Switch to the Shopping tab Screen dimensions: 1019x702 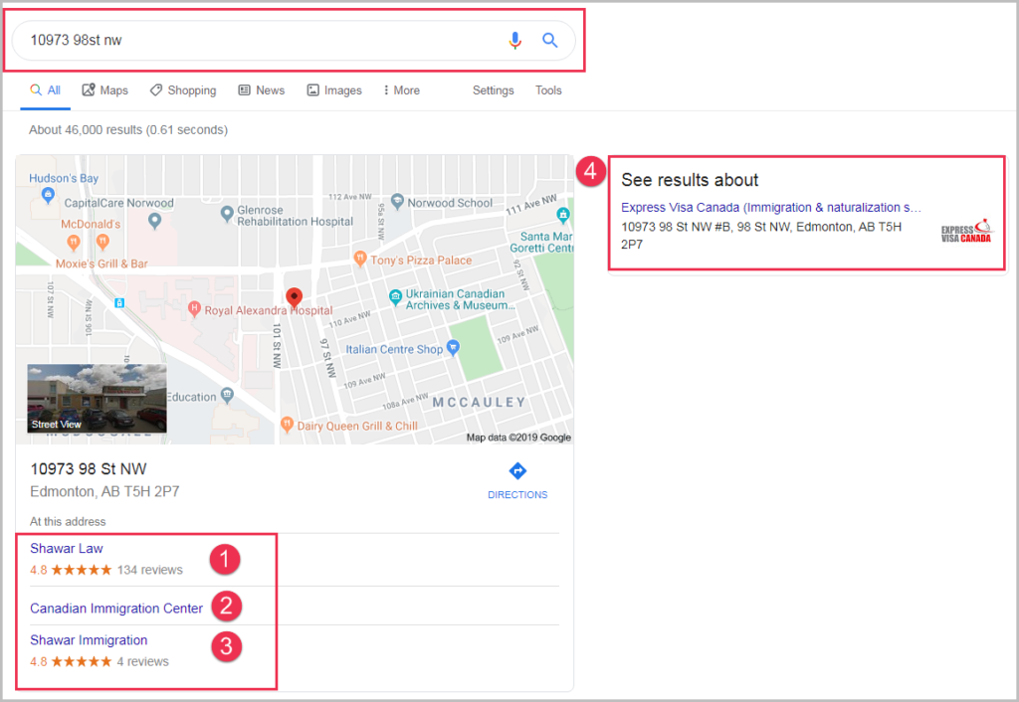[183, 90]
